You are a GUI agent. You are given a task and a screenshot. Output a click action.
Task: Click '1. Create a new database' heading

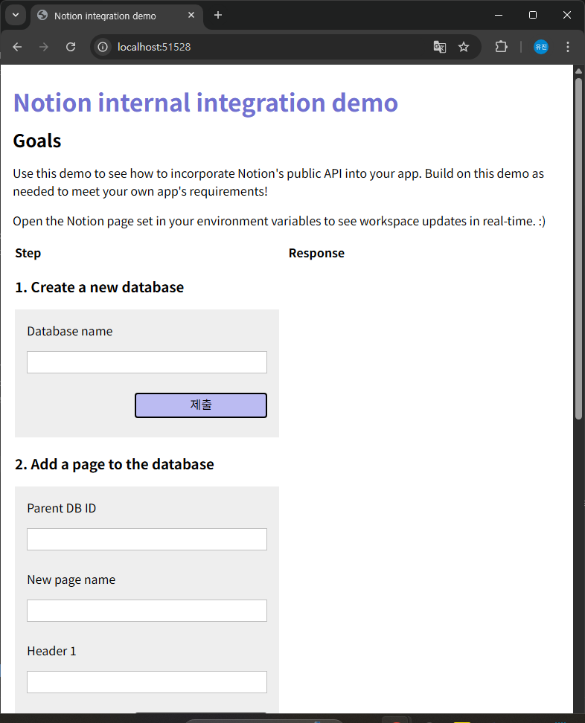click(x=99, y=287)
